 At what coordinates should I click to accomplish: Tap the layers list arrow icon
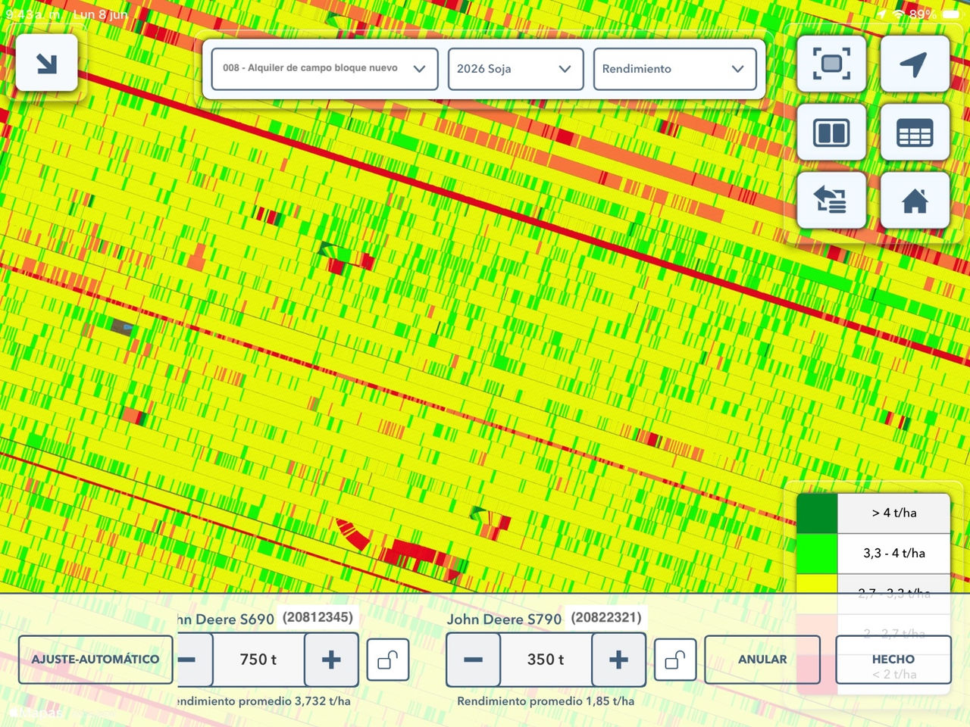click(831, 201)
